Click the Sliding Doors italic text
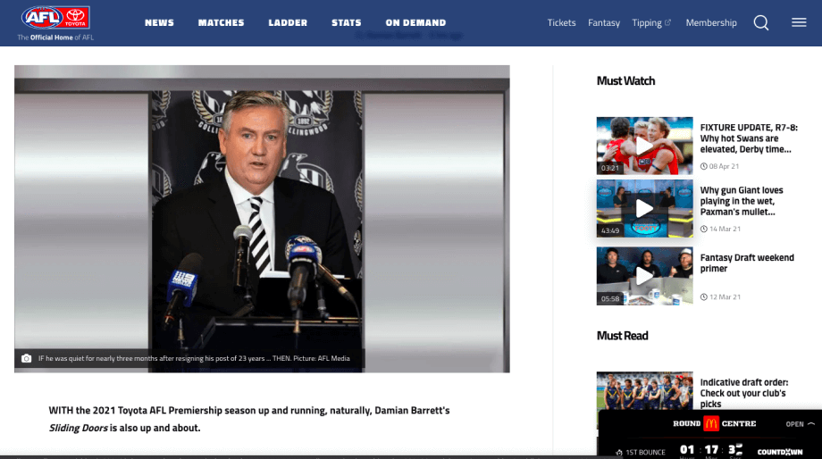822x459 pixels. [x=78, y=428]
